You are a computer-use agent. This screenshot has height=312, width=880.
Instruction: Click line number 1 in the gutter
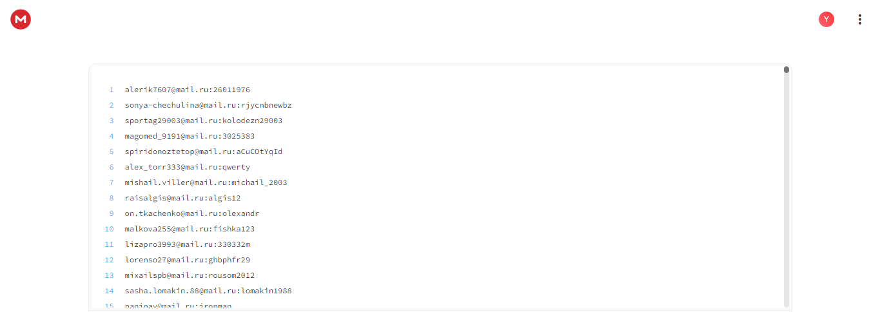coord(112,90)
